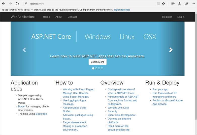
Task: Open the Register nav item
Action: point(167,17)
